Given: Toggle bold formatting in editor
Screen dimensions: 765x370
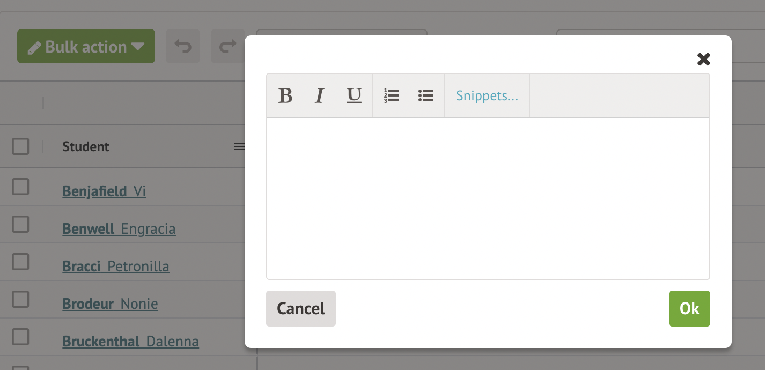Looking at the screenshot, I should 285,96.
